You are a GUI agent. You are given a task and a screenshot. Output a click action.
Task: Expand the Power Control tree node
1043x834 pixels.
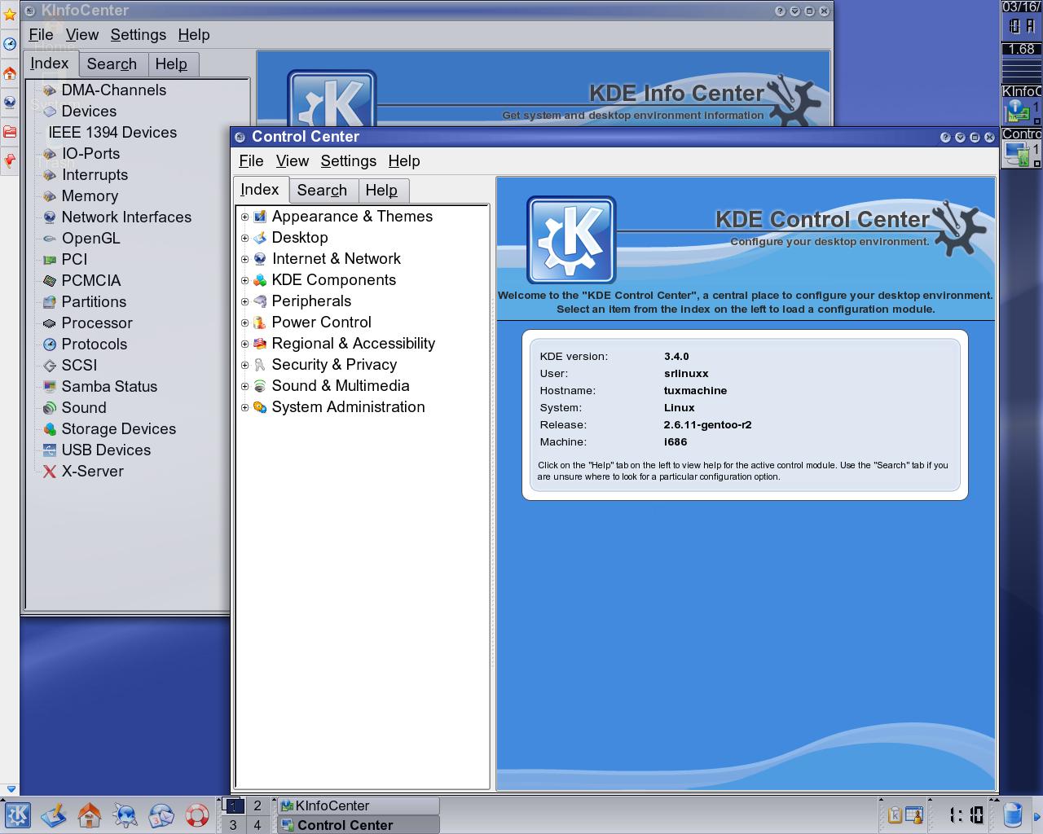[x=244, y=323]
